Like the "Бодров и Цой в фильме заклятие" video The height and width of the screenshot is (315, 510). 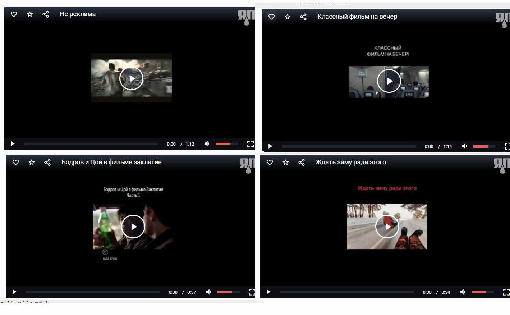(x=15, y=162)
